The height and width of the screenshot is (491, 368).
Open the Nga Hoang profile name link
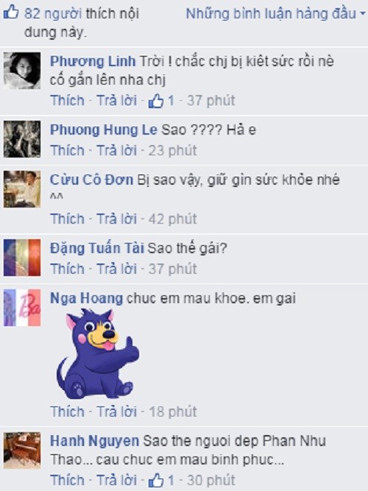pos(86,298)
